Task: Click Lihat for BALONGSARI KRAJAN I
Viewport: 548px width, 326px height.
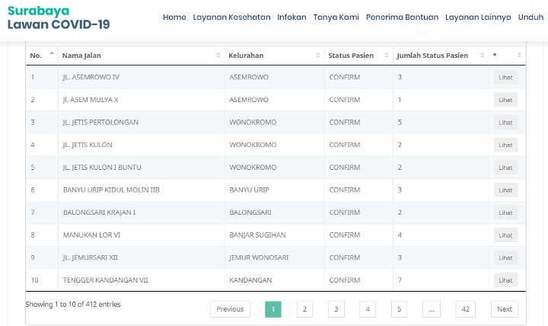Action: point(505,213)
